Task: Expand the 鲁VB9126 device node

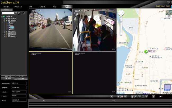Action: (x=4, y=19)
